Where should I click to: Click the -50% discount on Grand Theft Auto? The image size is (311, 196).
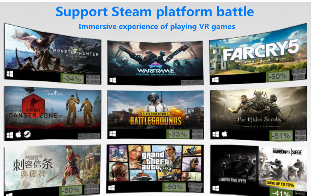tap(174, 187)
